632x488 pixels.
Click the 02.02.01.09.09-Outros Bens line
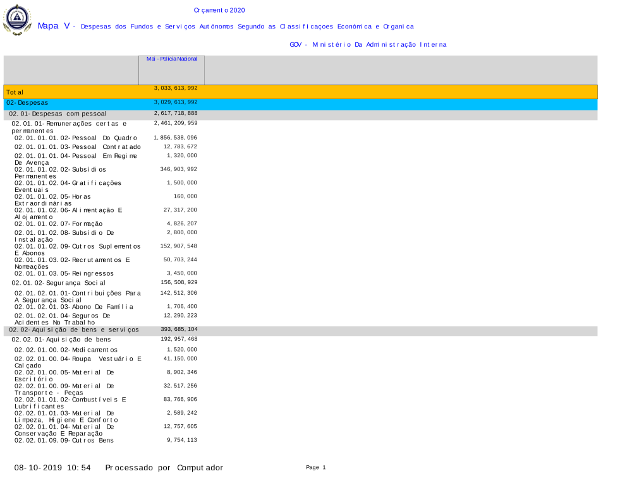click(x=64, y=440)
